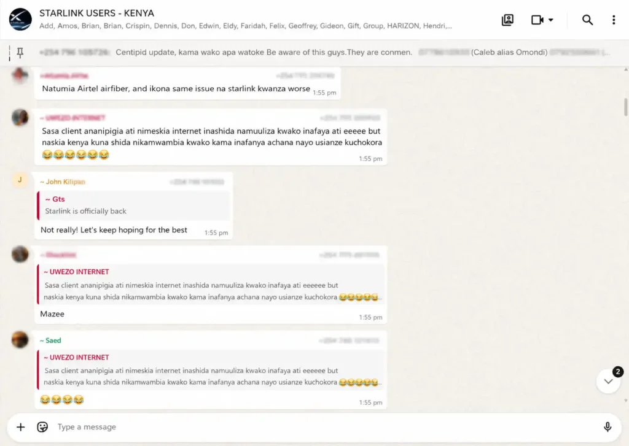Open the plus attachment menu

20,427
